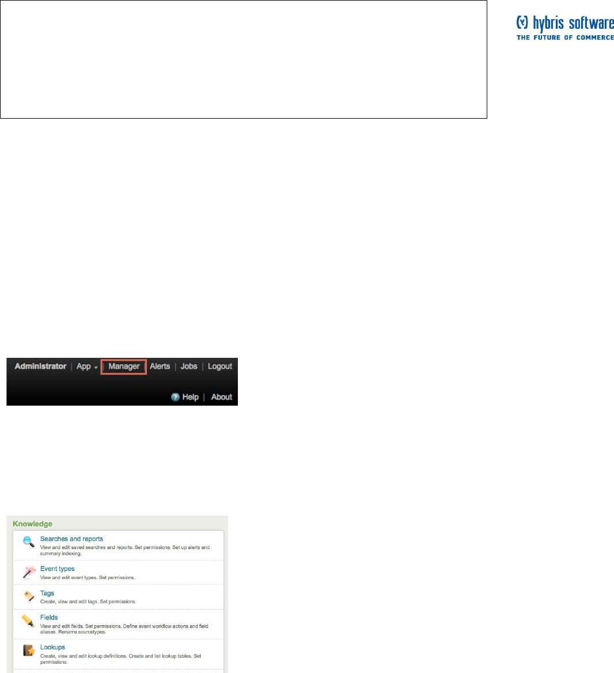Open the Event types link
The image size is (614, 673).
[58, 569]
